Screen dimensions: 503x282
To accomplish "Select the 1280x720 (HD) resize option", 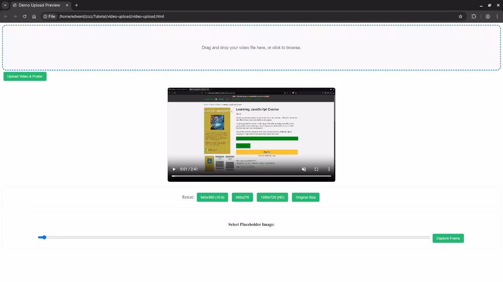I will [x=272, y=197].
